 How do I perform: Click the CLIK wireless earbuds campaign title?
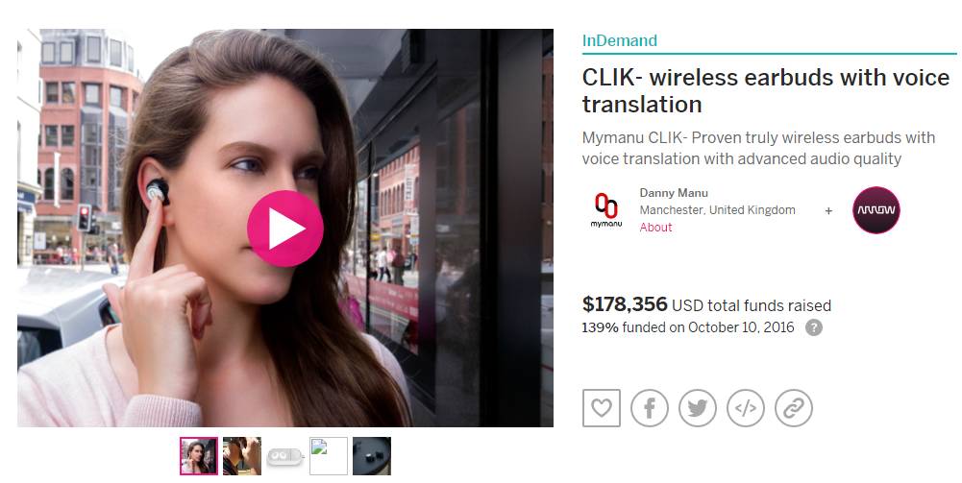pos(766,90)
